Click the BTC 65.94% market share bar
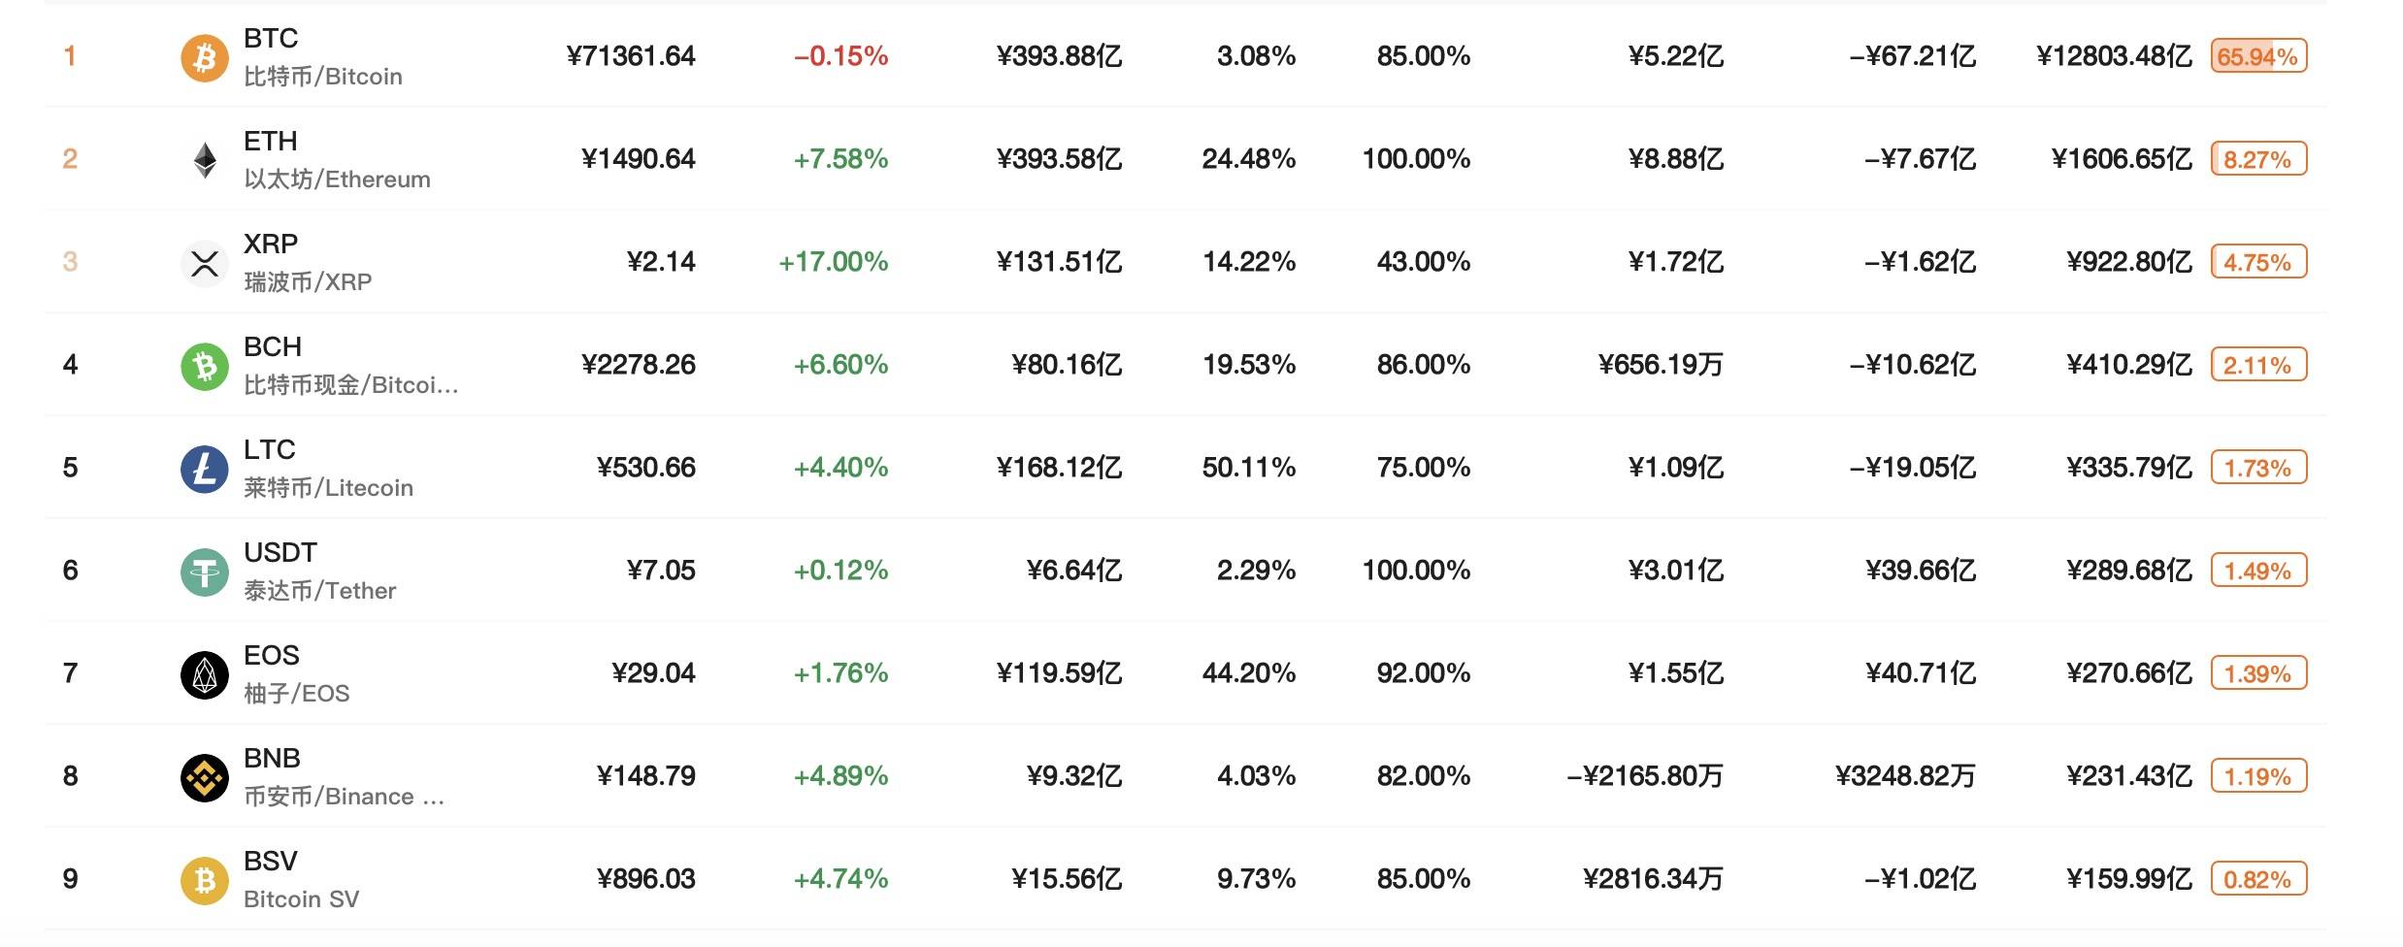 [2258, 56]
